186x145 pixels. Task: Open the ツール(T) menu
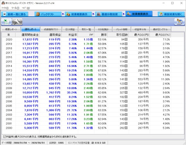pyautogui.click(x=15, y=8)
